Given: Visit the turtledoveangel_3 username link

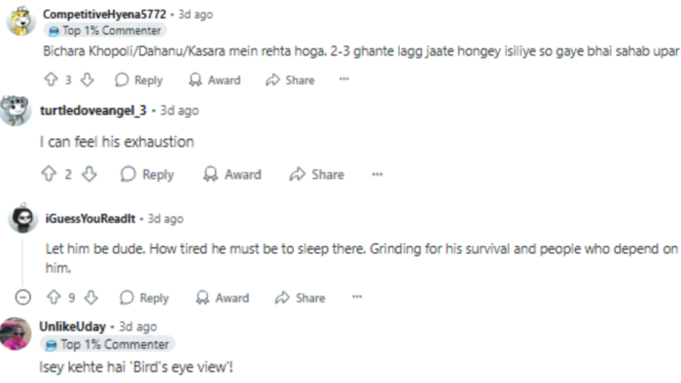Looking at the screenshot, I should [93, 111].
